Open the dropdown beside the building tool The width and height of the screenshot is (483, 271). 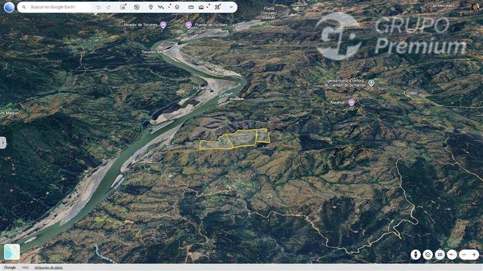[208, 7]
